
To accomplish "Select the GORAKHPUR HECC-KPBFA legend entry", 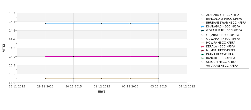I will click(x=224, y=30).
